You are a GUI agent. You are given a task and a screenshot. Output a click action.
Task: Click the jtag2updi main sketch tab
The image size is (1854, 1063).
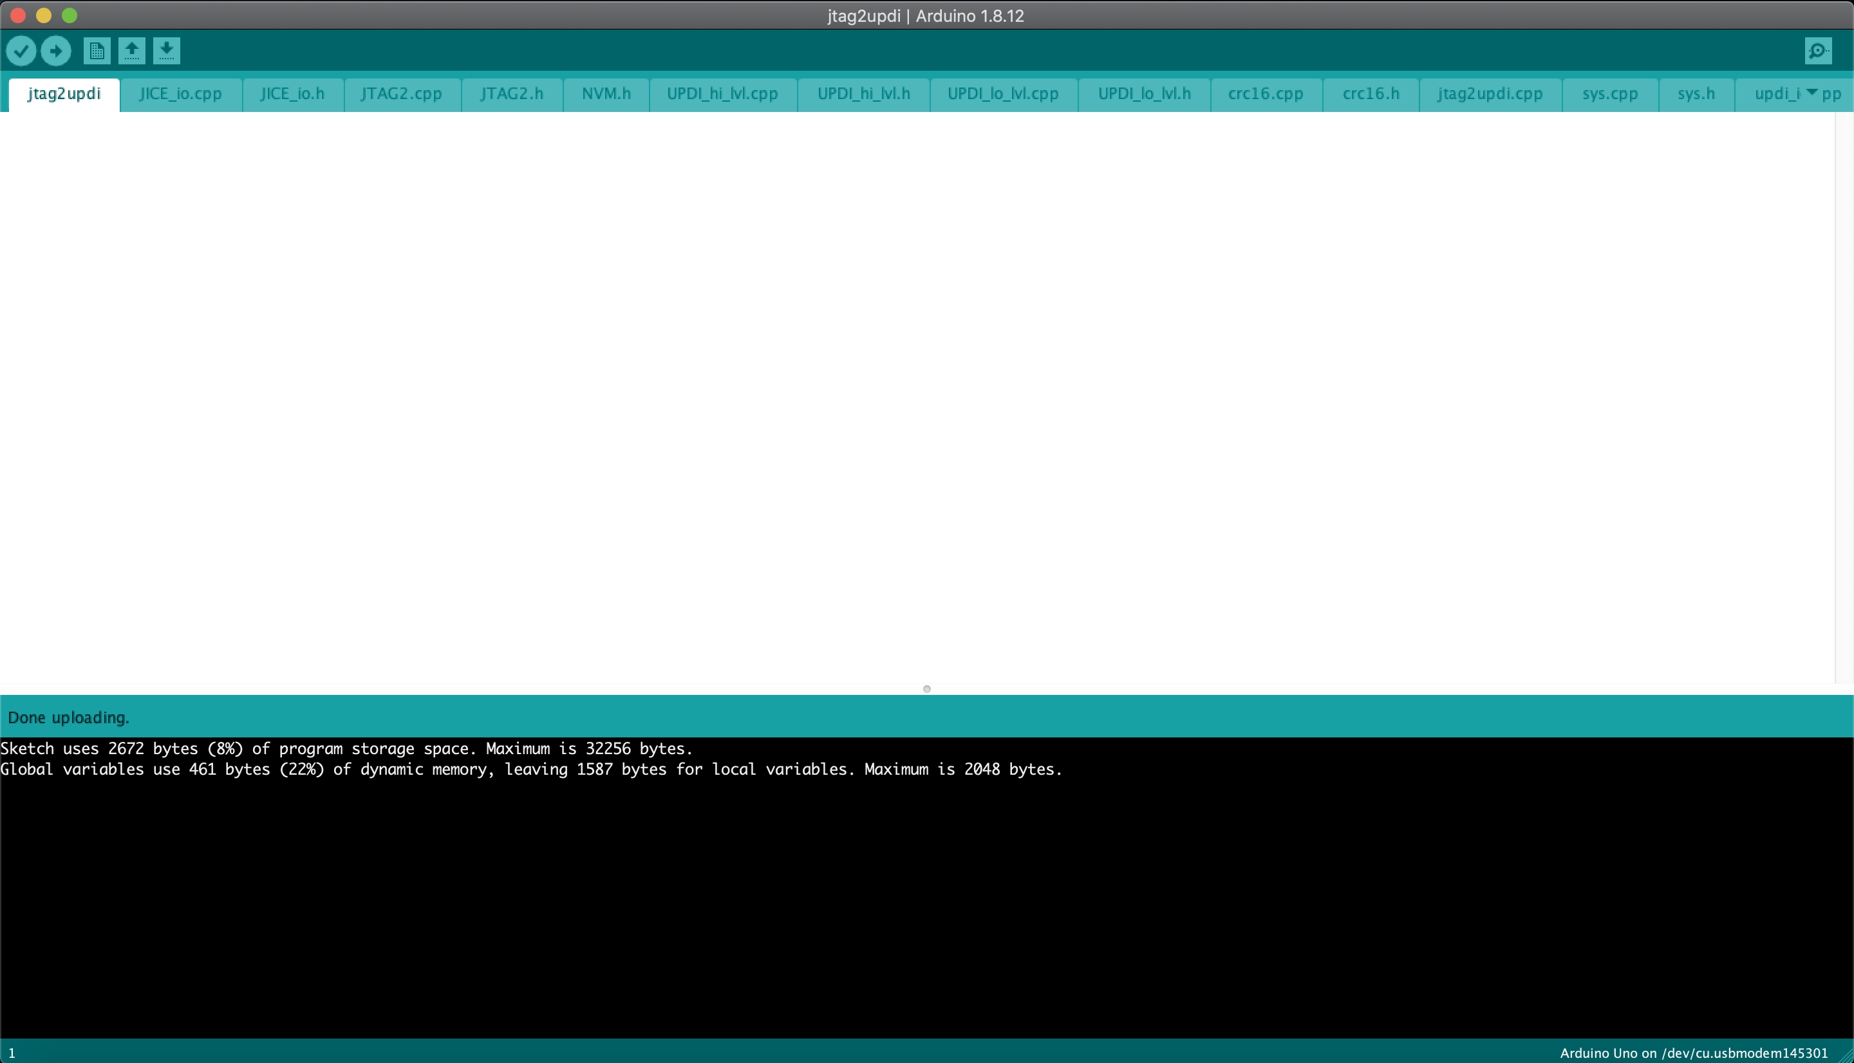(64, 94)
